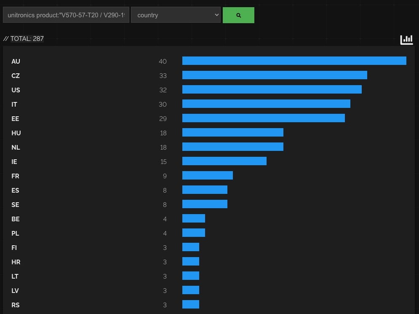Viewport: 419px width, 314px height.
Task: Click the unitronics product search query field
Action: coord(66,15)
